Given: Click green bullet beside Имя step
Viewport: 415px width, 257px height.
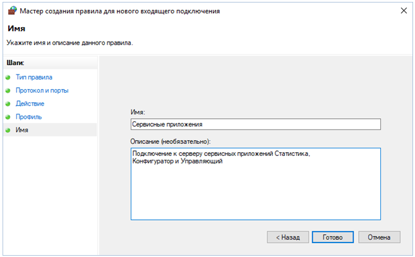Looking at the screenshot, I should click(x=8, y=130).
